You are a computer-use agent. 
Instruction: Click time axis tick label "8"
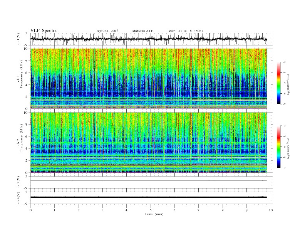coord(223,210)
